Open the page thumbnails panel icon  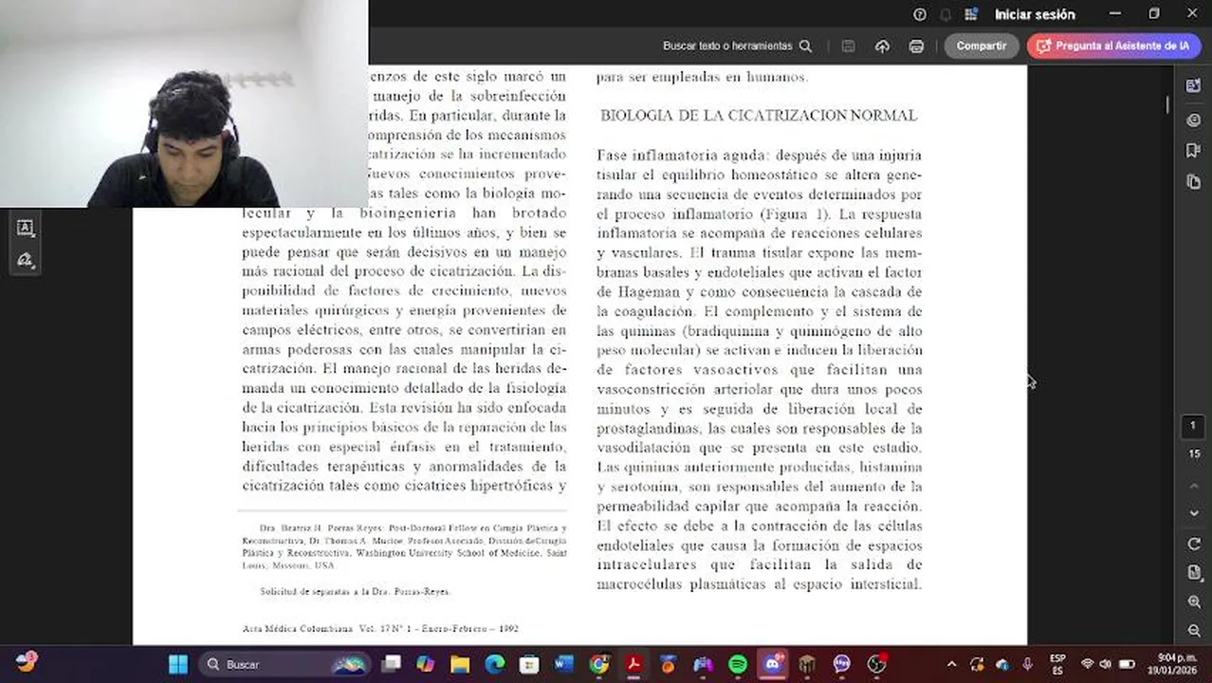point(1193,181)
